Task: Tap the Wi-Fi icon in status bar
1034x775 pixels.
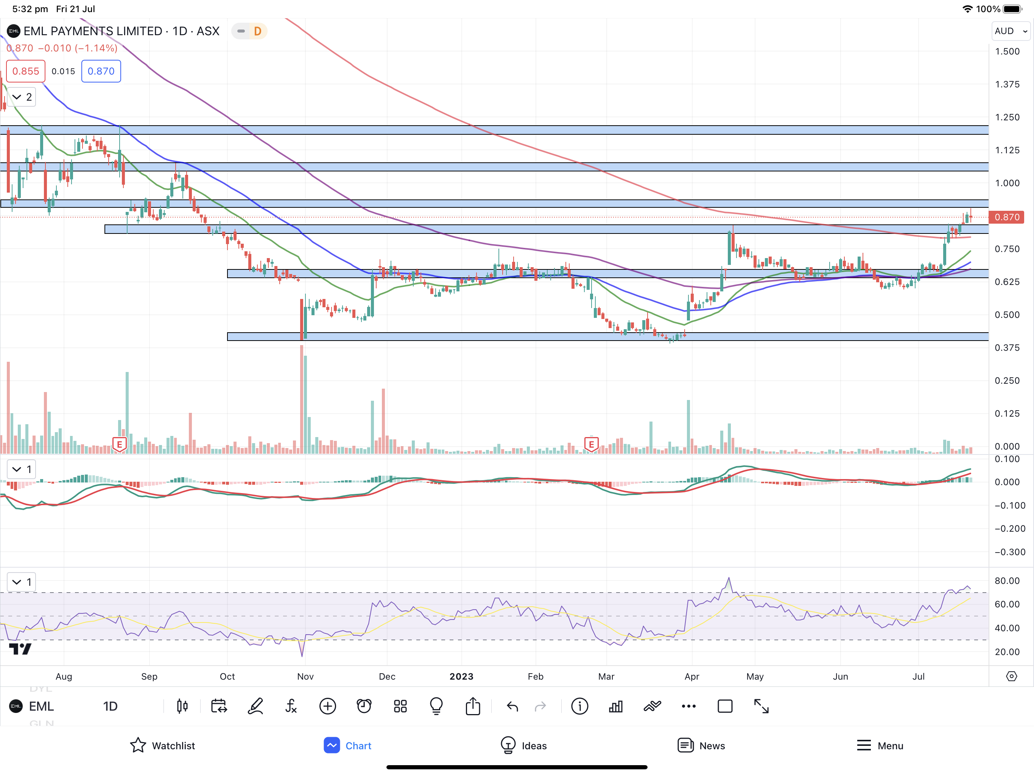Action: [967, 9]
